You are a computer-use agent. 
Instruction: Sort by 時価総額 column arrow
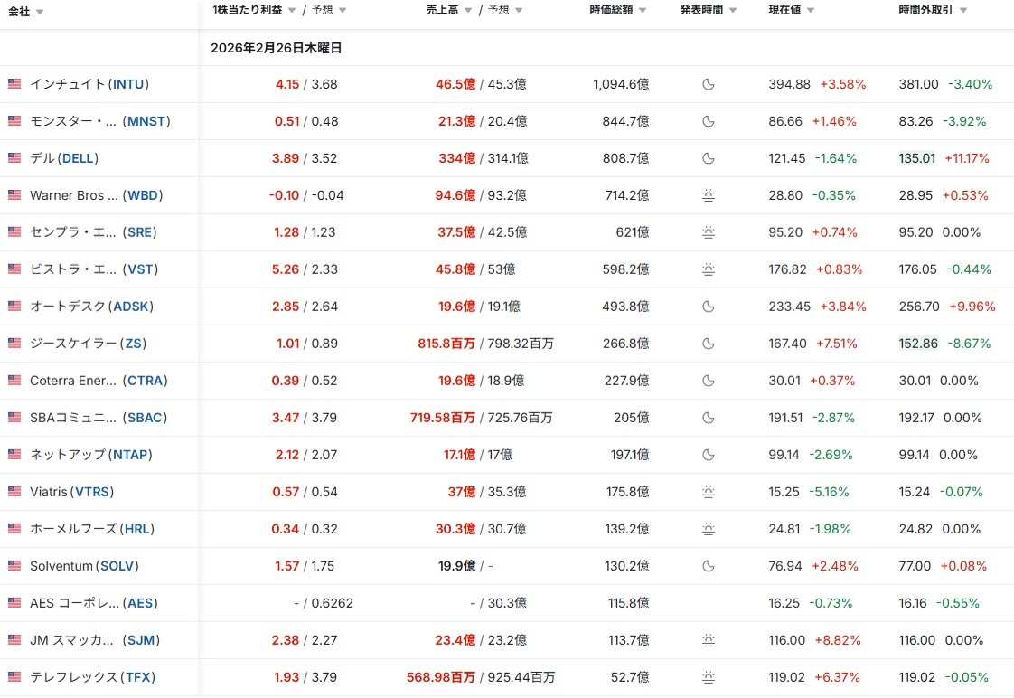643,11
